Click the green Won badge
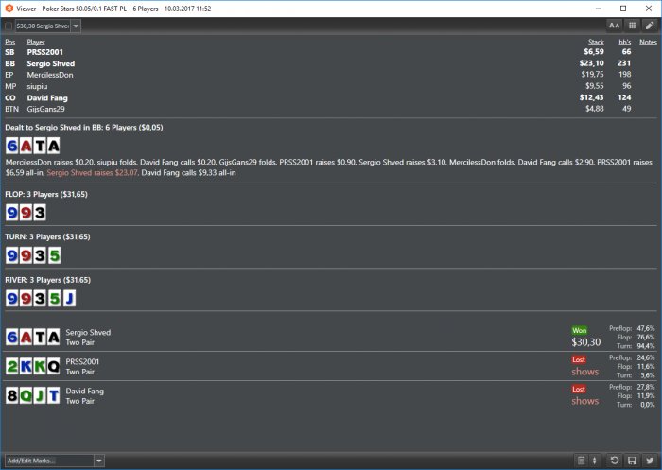 [579, 330]
